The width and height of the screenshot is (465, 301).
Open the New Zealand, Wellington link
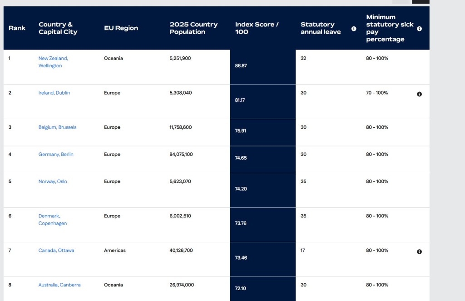point(54,62)
